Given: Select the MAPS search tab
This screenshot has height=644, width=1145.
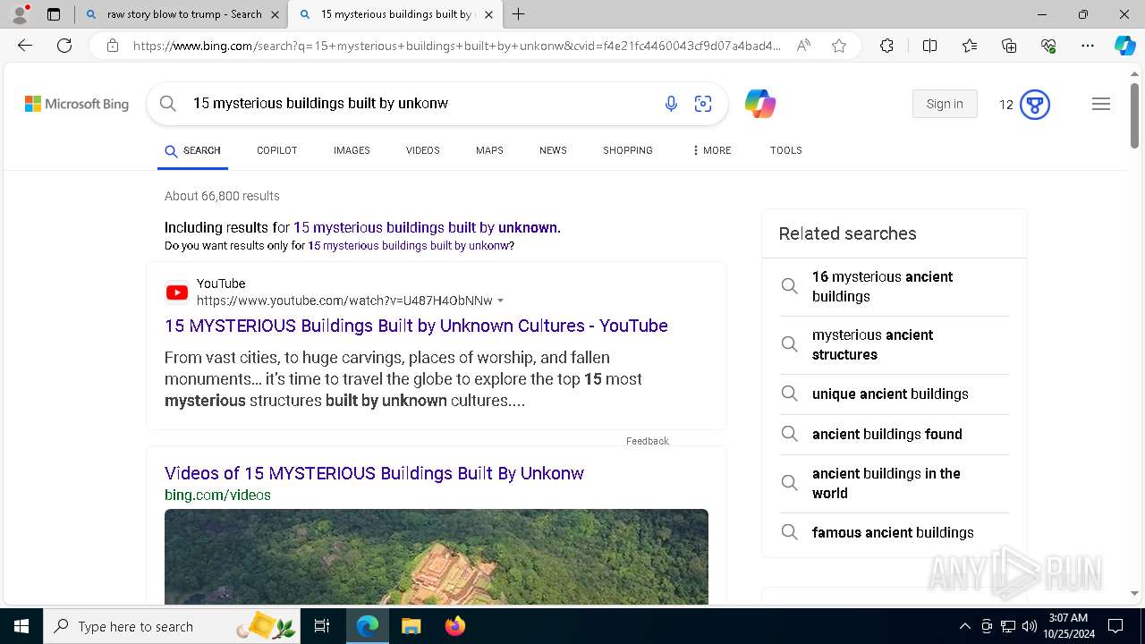Looking at the screenshot, I should [489, 150].
